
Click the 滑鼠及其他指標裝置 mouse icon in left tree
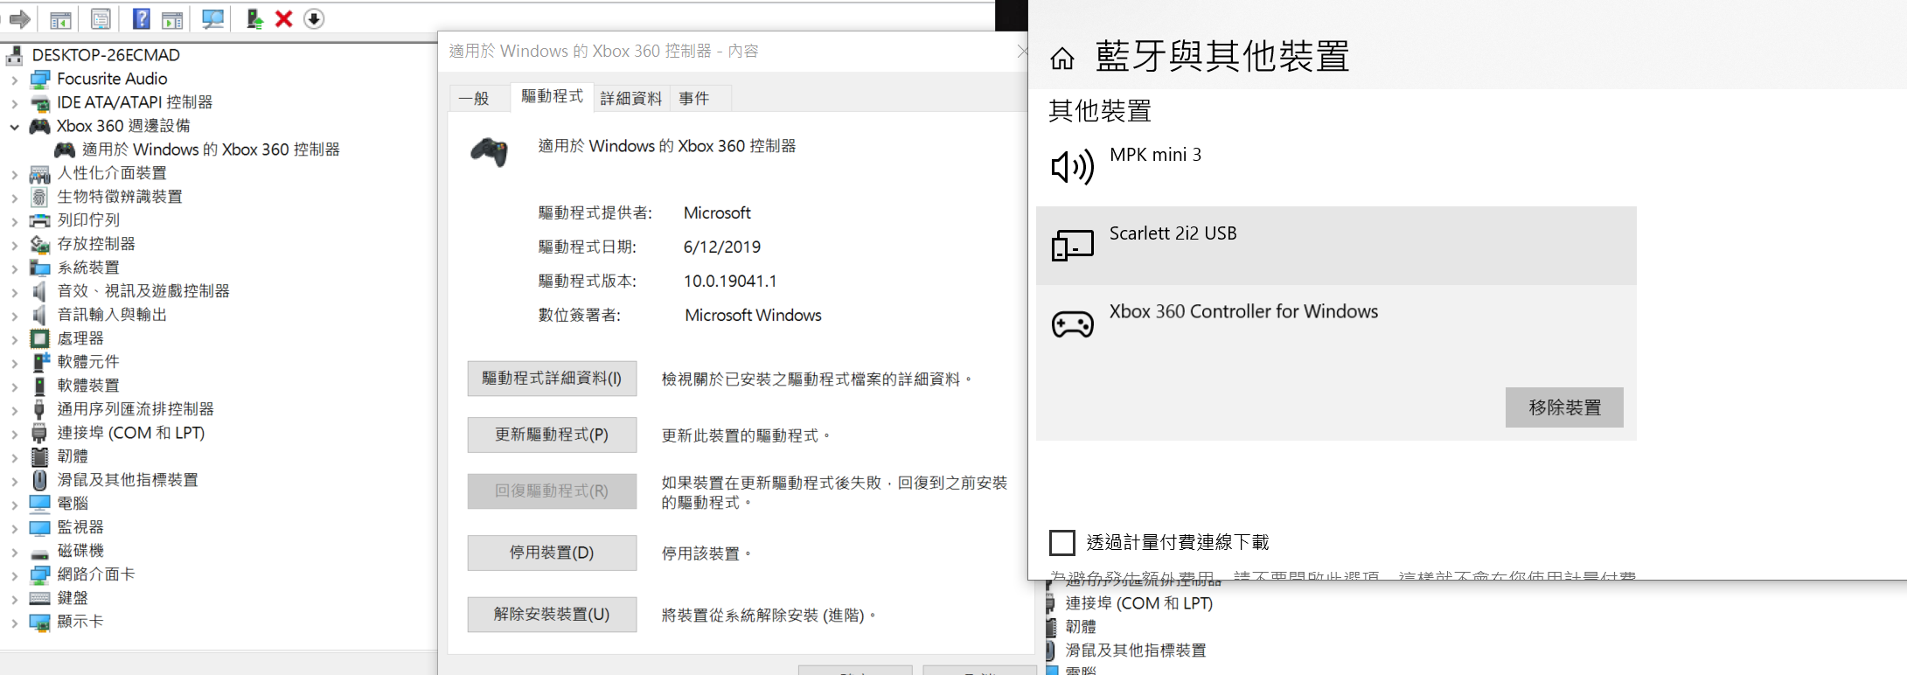40,480
